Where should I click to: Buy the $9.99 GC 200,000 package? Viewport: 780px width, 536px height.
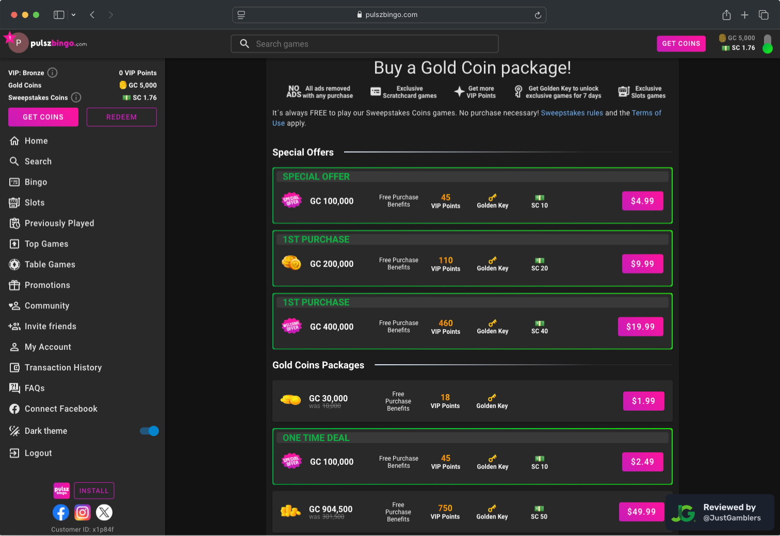(642, 264)
